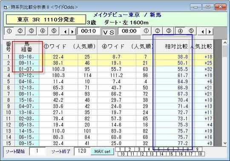Select the 07-12. combination cell

(27, 75)
